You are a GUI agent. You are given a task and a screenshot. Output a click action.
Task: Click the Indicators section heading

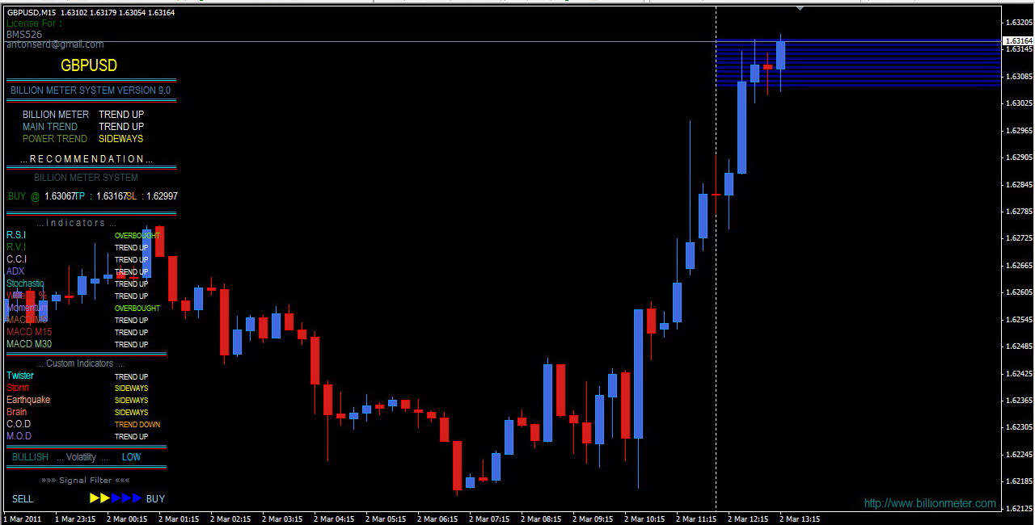[x=77, y=223]
